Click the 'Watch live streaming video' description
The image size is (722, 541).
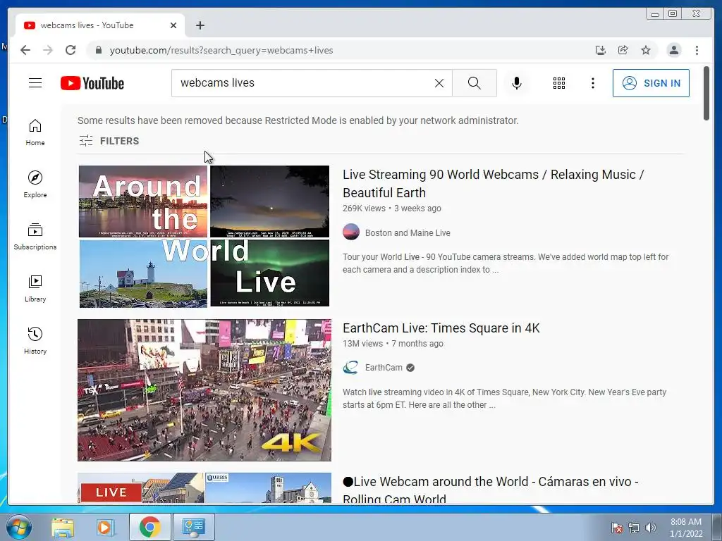pyautogui.click(x=504, y=399)
